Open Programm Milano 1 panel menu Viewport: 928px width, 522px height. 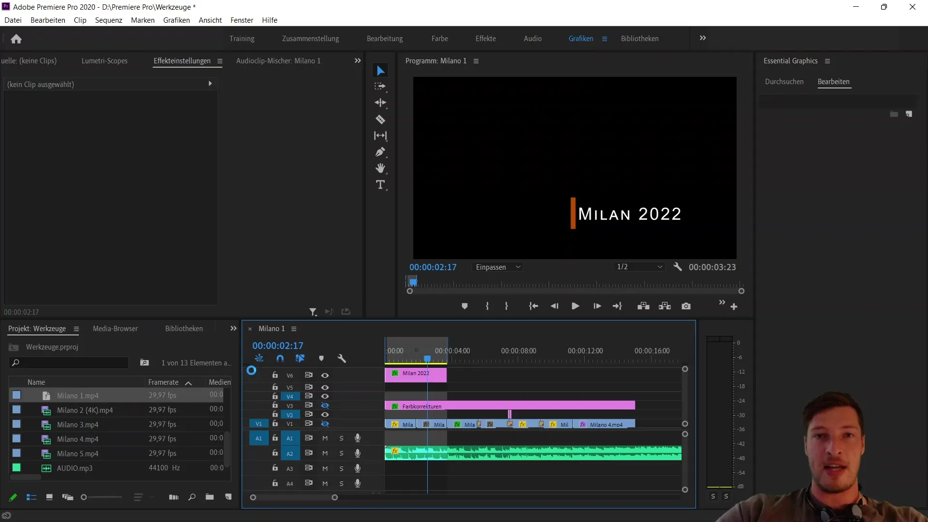(x=476, y=61)
